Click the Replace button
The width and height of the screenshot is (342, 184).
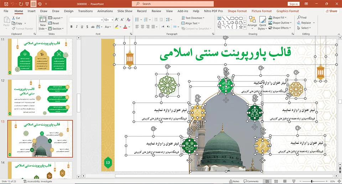tap(304, 23)
